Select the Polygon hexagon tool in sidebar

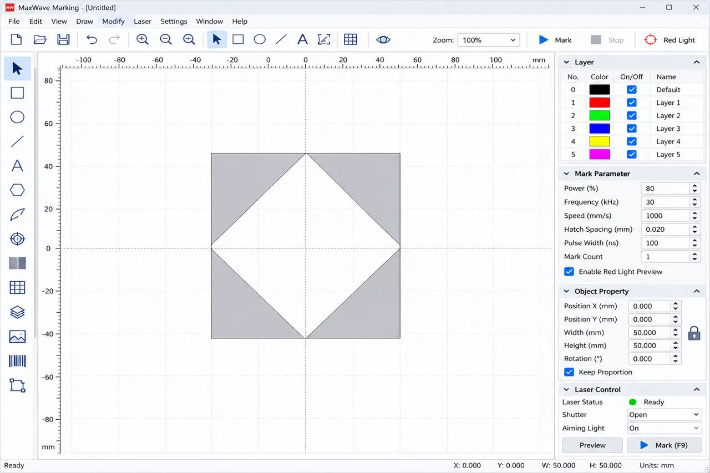17,190
